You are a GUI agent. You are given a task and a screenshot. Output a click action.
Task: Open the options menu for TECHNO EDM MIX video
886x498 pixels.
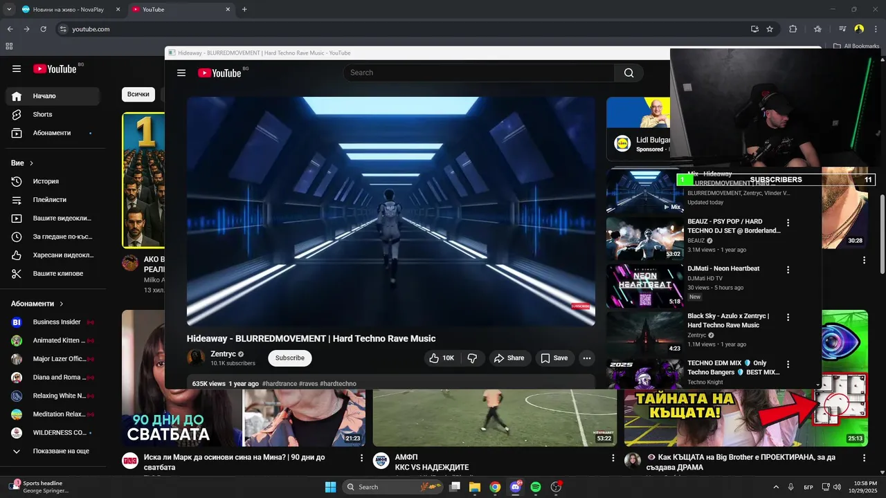click(x=788, y=364)
